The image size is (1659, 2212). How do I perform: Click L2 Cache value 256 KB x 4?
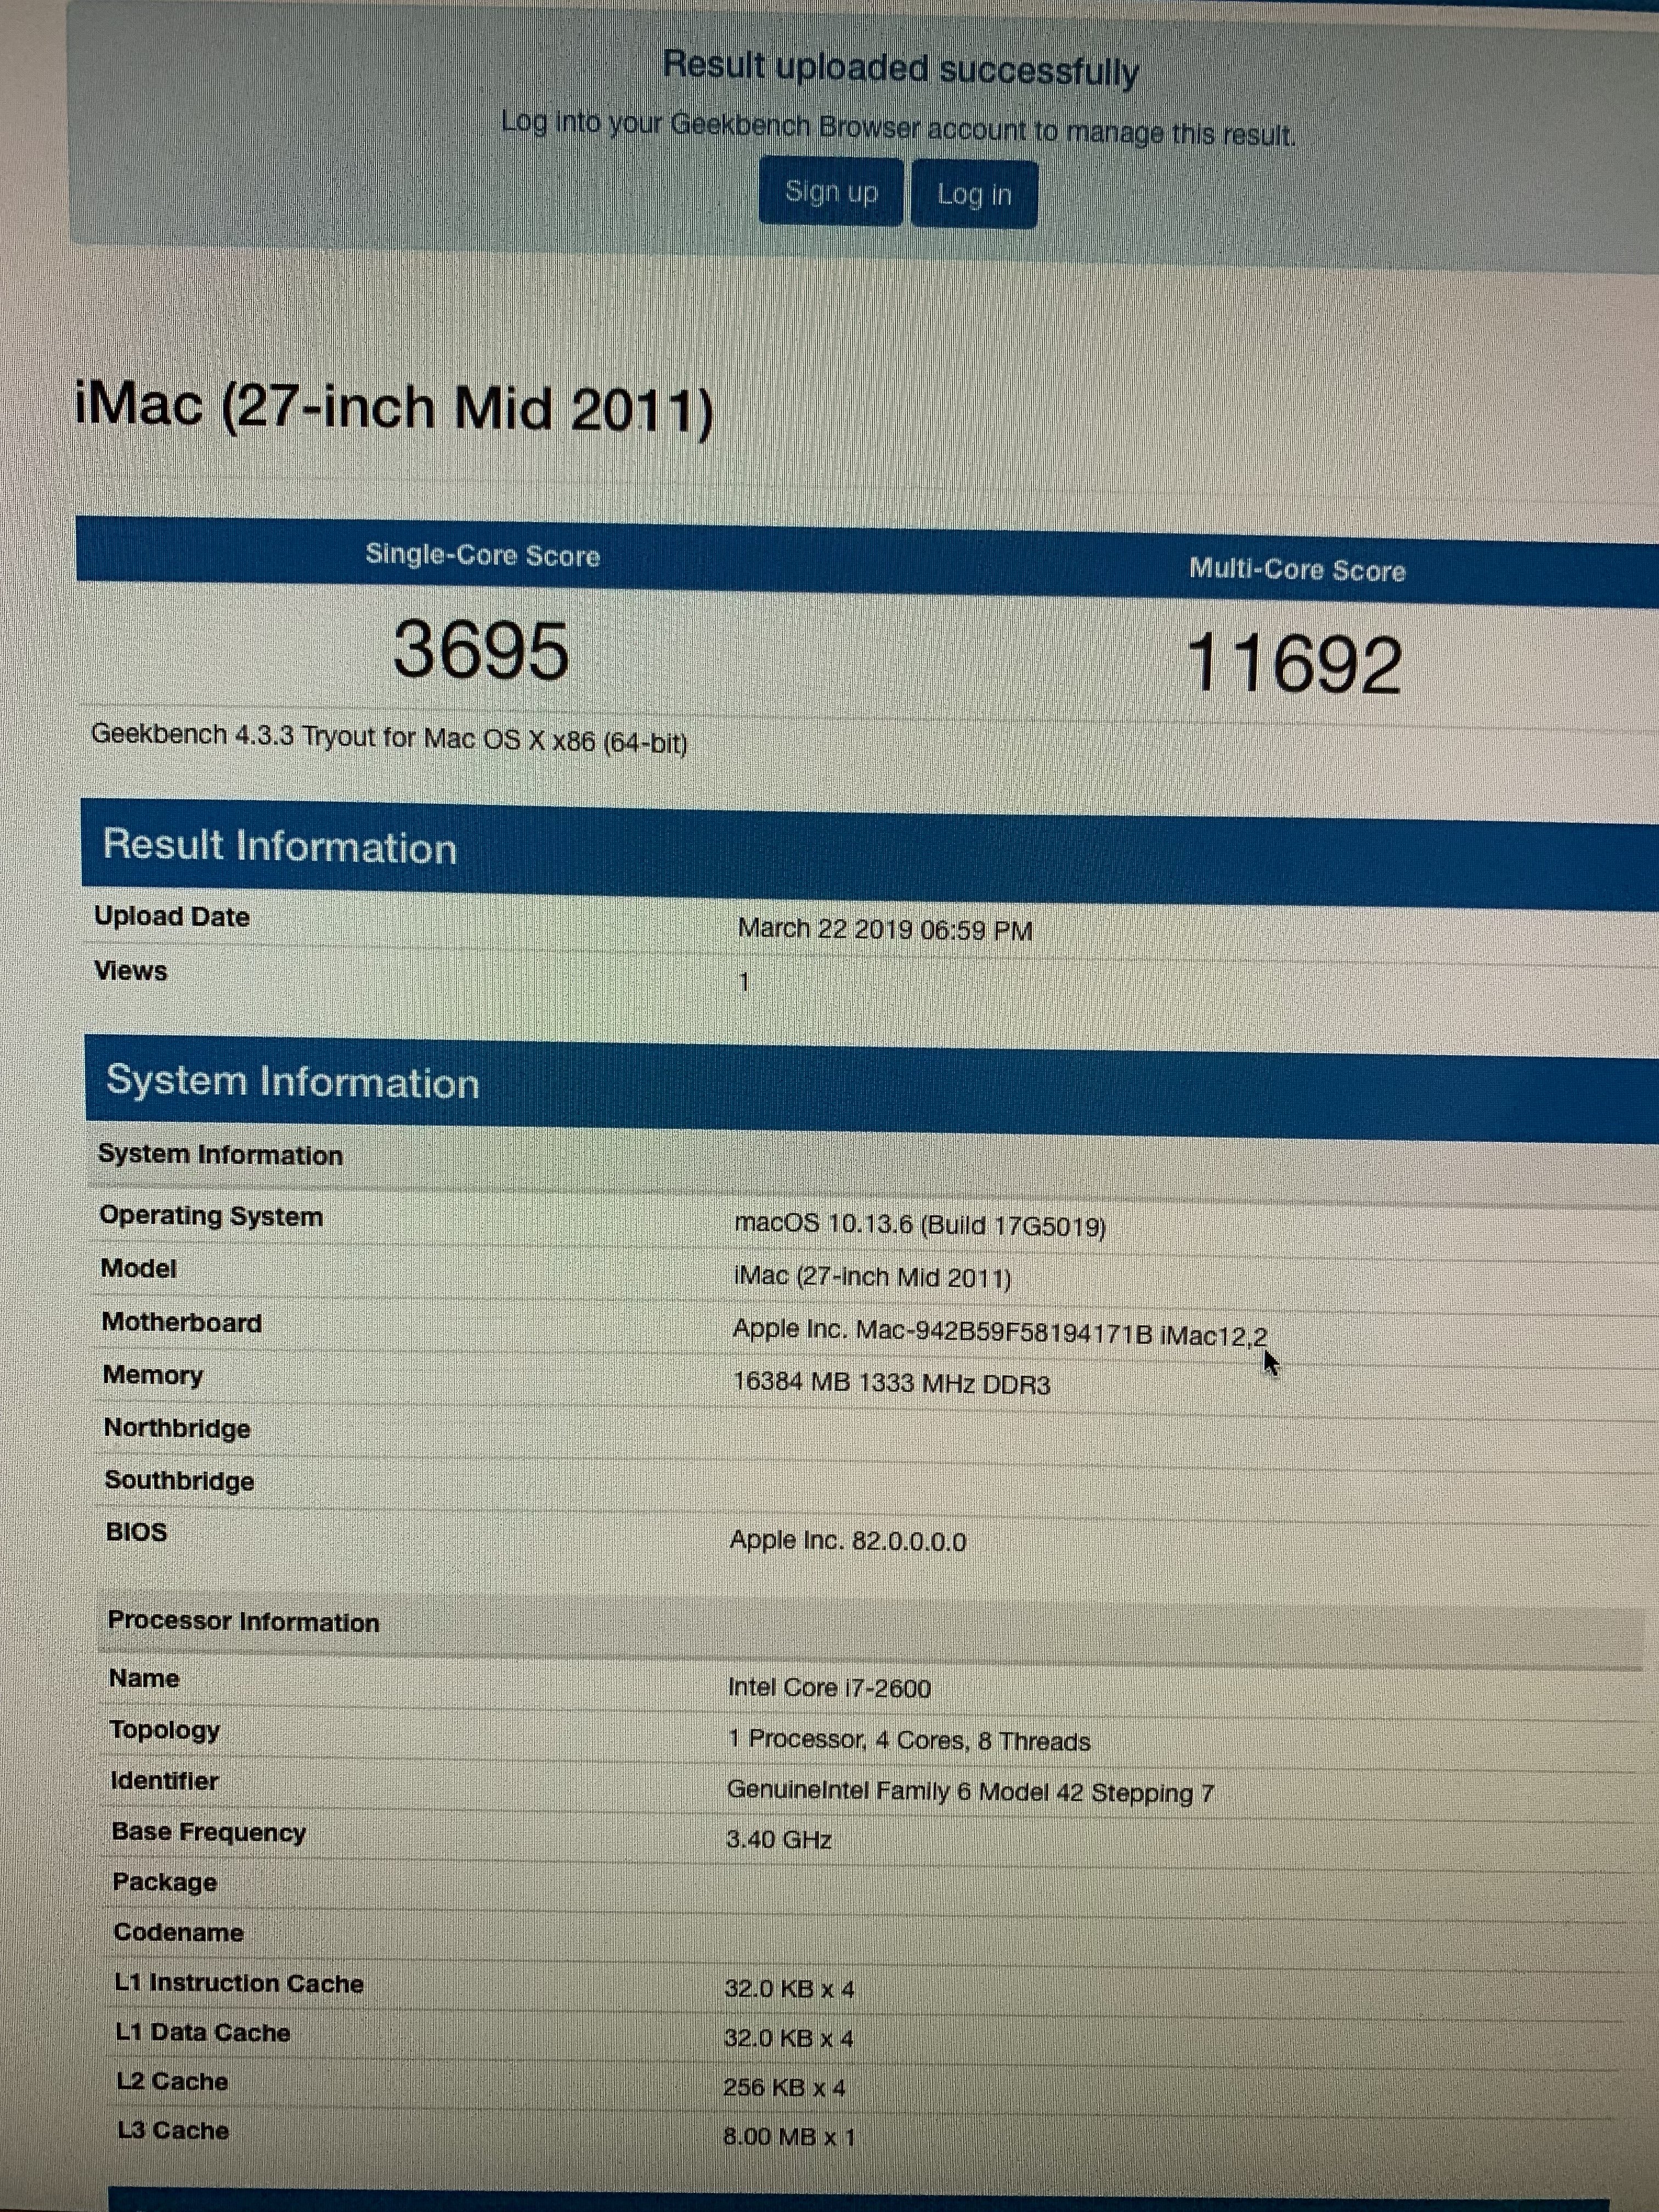(x=785, y=2087)
